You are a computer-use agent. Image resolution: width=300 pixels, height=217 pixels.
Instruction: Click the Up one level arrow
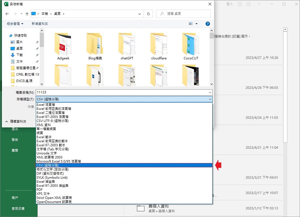pyautogui.click(x=27, y=14)
